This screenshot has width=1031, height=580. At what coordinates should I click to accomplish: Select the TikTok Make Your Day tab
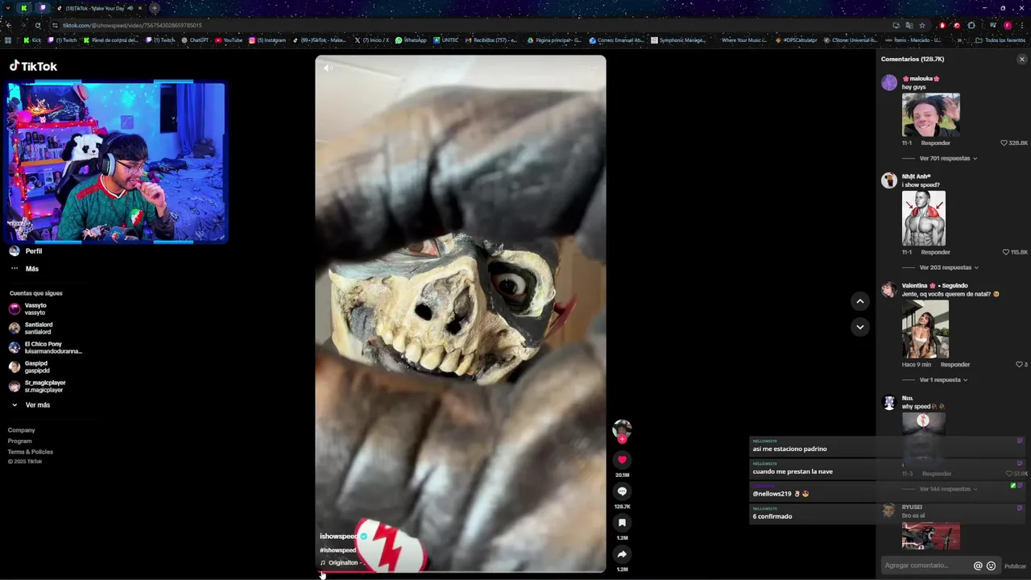click(x=97, y=8)
